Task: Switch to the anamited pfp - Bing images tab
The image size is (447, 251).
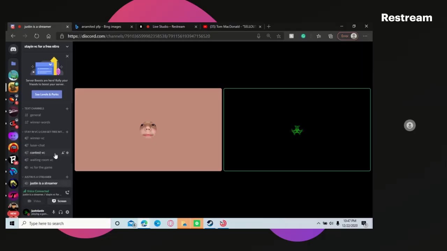Action: [x=101, y=26]
